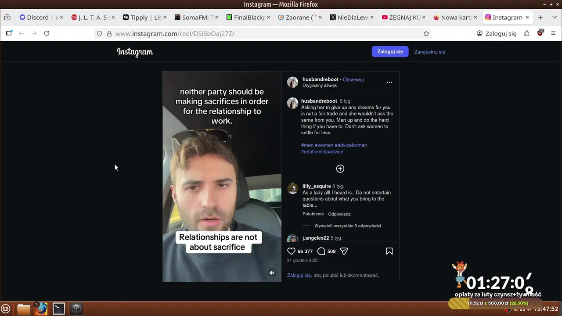Open tracking protection shield in address bar

coord(100,33)
